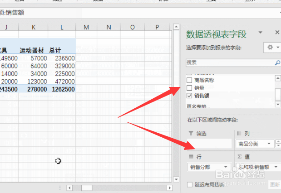Click the 更新 button

tap(275, 184)
